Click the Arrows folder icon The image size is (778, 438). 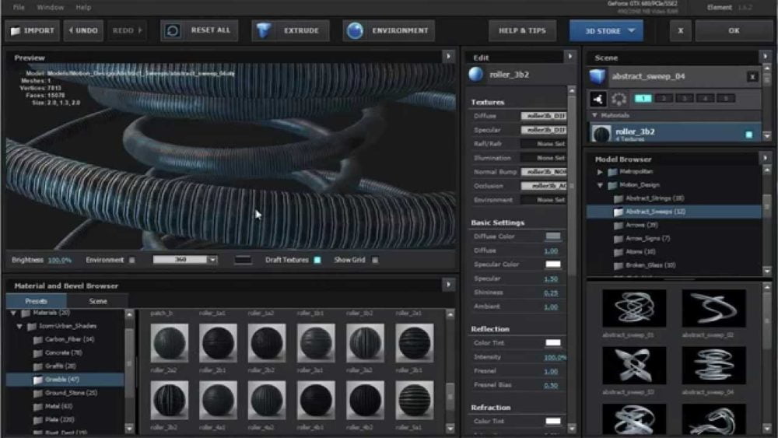click(619, 225)
